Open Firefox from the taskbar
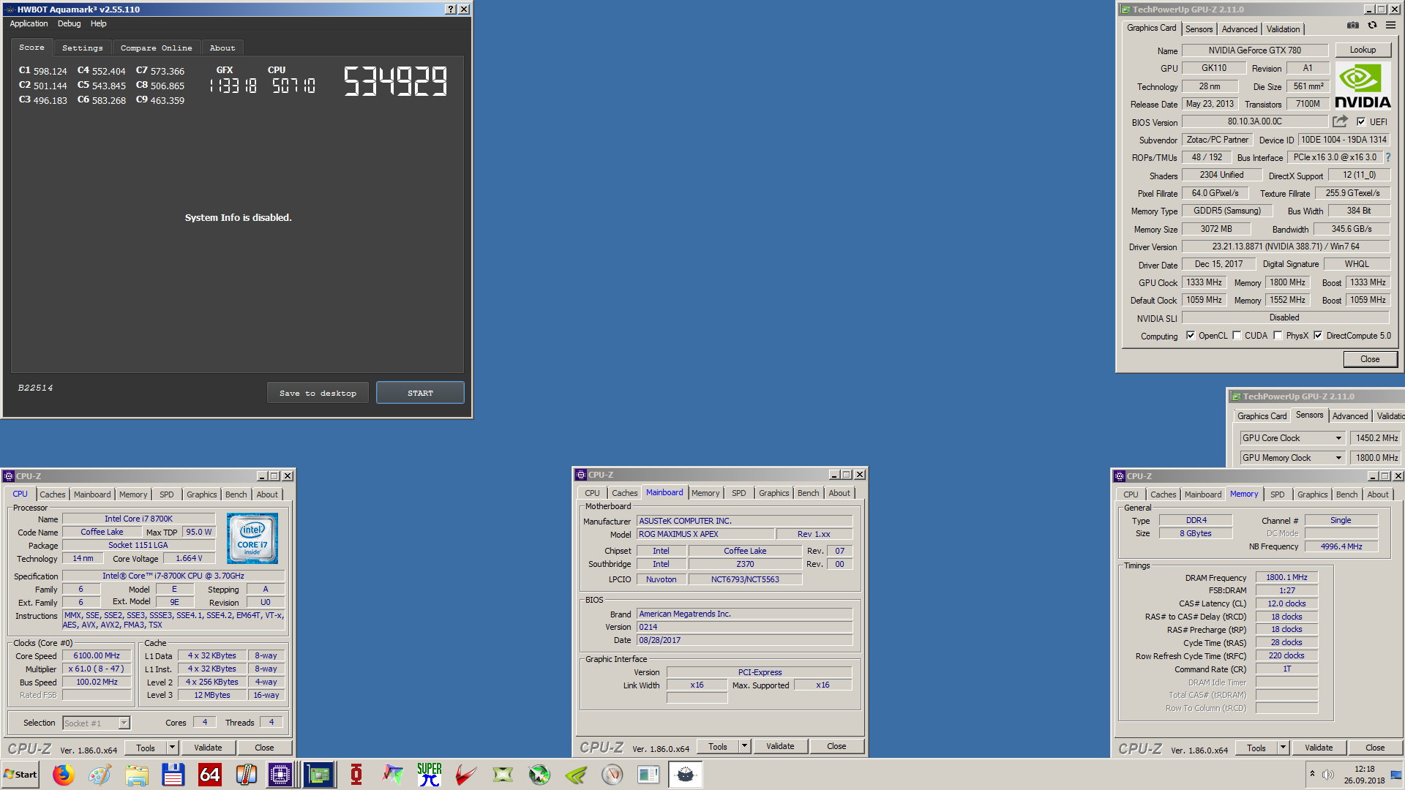The height and width of the screenshot is (790, 1405). [x=64, y=775]
